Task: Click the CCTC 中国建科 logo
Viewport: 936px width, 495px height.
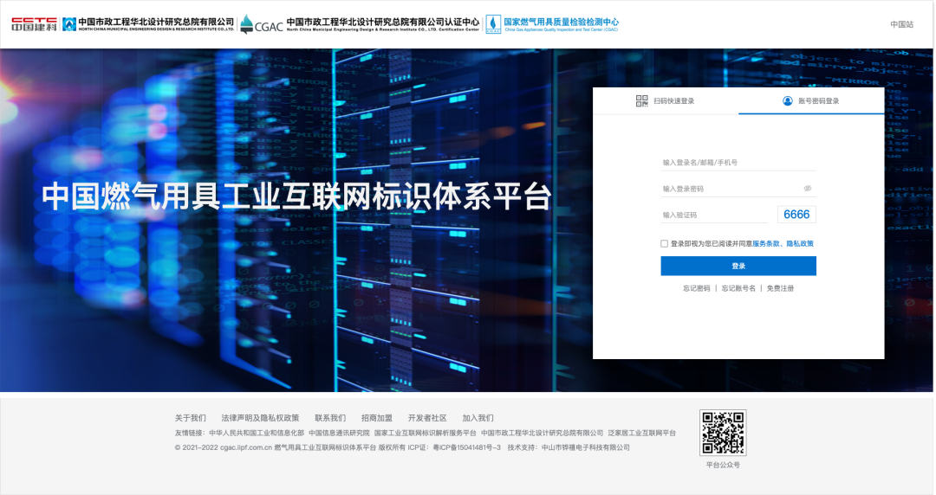Action: tap(34, 24)
